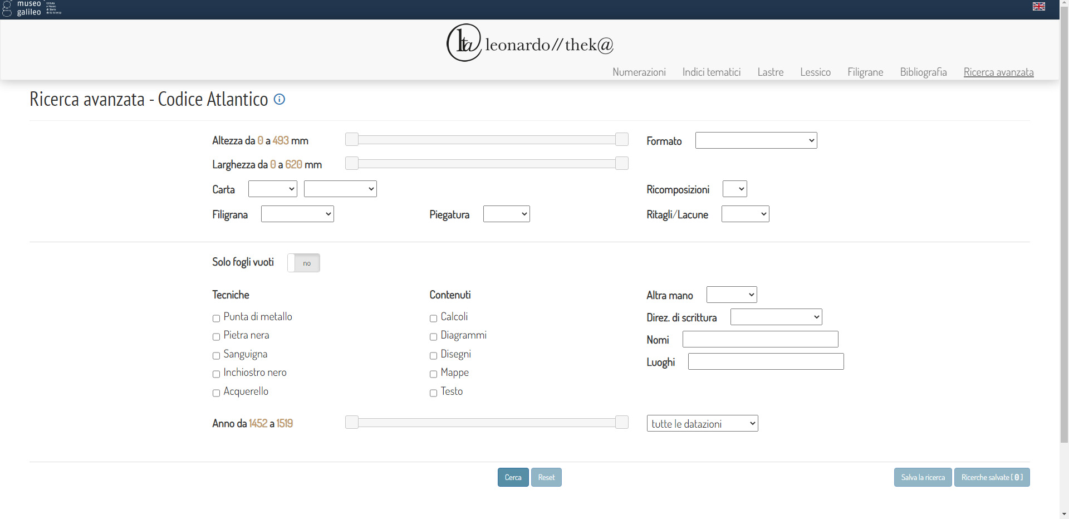Expand the Ricomposizioni dropdown
The width and height of the screenshot is (1069, 519).
click(734, 189)
